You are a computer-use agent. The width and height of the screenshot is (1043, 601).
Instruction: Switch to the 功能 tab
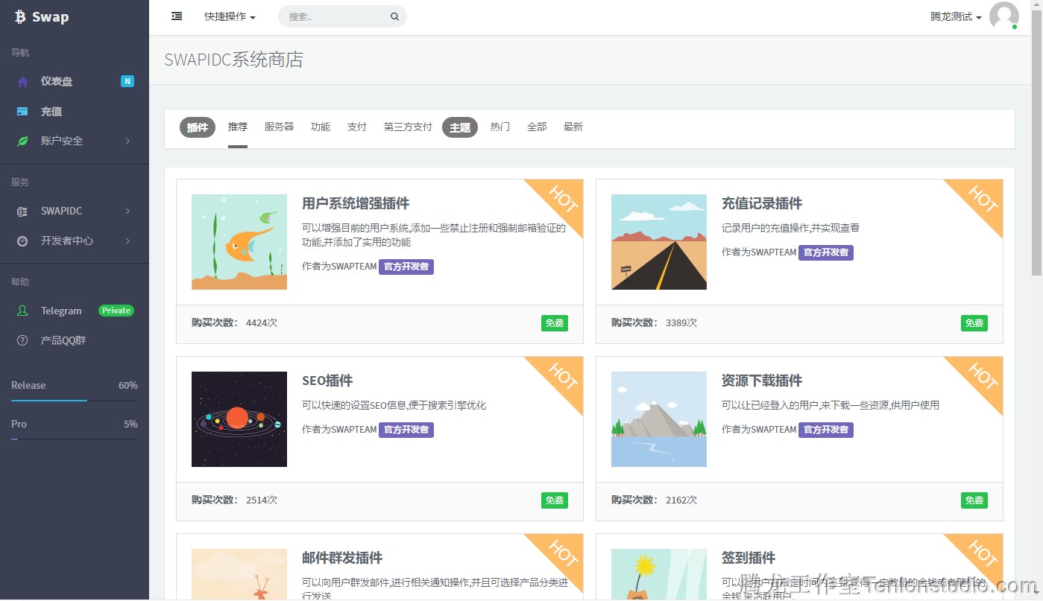[x=321, y=127]
